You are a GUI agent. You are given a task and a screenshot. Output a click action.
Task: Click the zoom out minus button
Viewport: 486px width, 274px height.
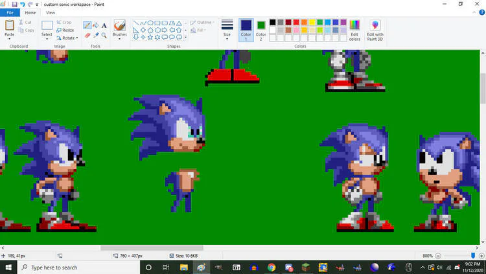[x=438, y=256]
